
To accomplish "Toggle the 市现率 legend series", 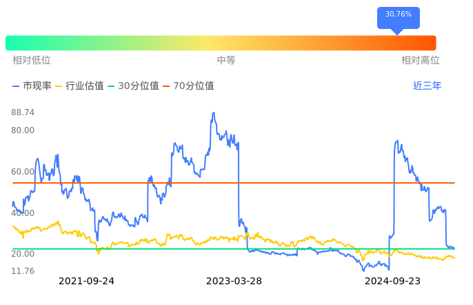I will pos(32,86).
